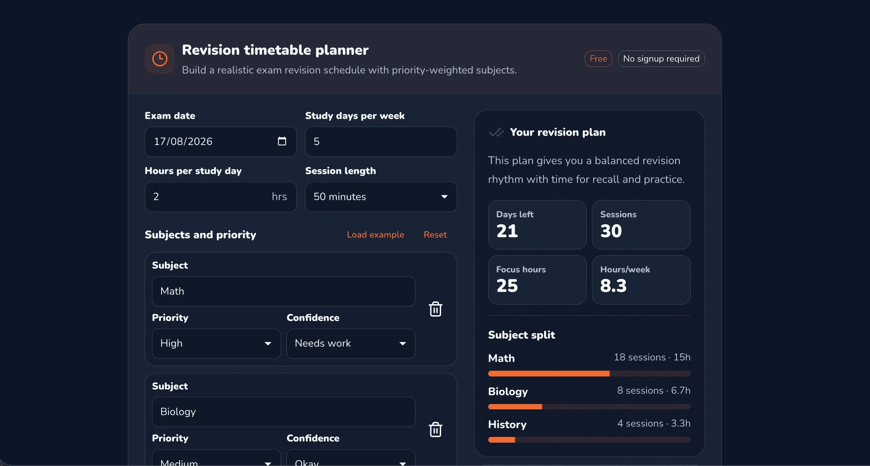Click the Your revision plan heading
870x466 pixels.
point(558,132)
